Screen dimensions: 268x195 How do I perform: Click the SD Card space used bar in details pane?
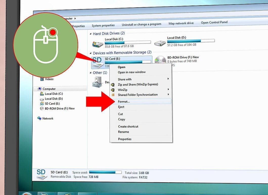pos(105,172)
